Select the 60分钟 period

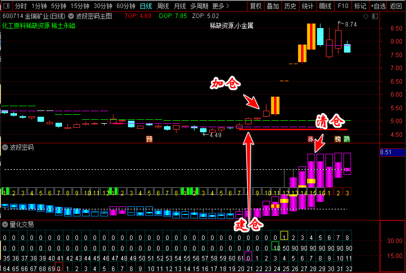point(125,6)
